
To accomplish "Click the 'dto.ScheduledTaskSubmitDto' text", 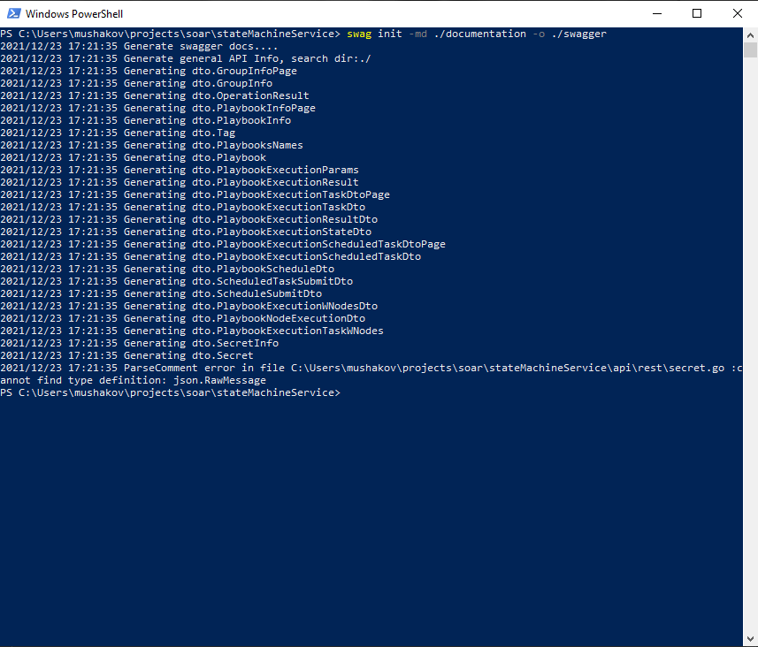I will pyautogui.click(x=272, y=281).
